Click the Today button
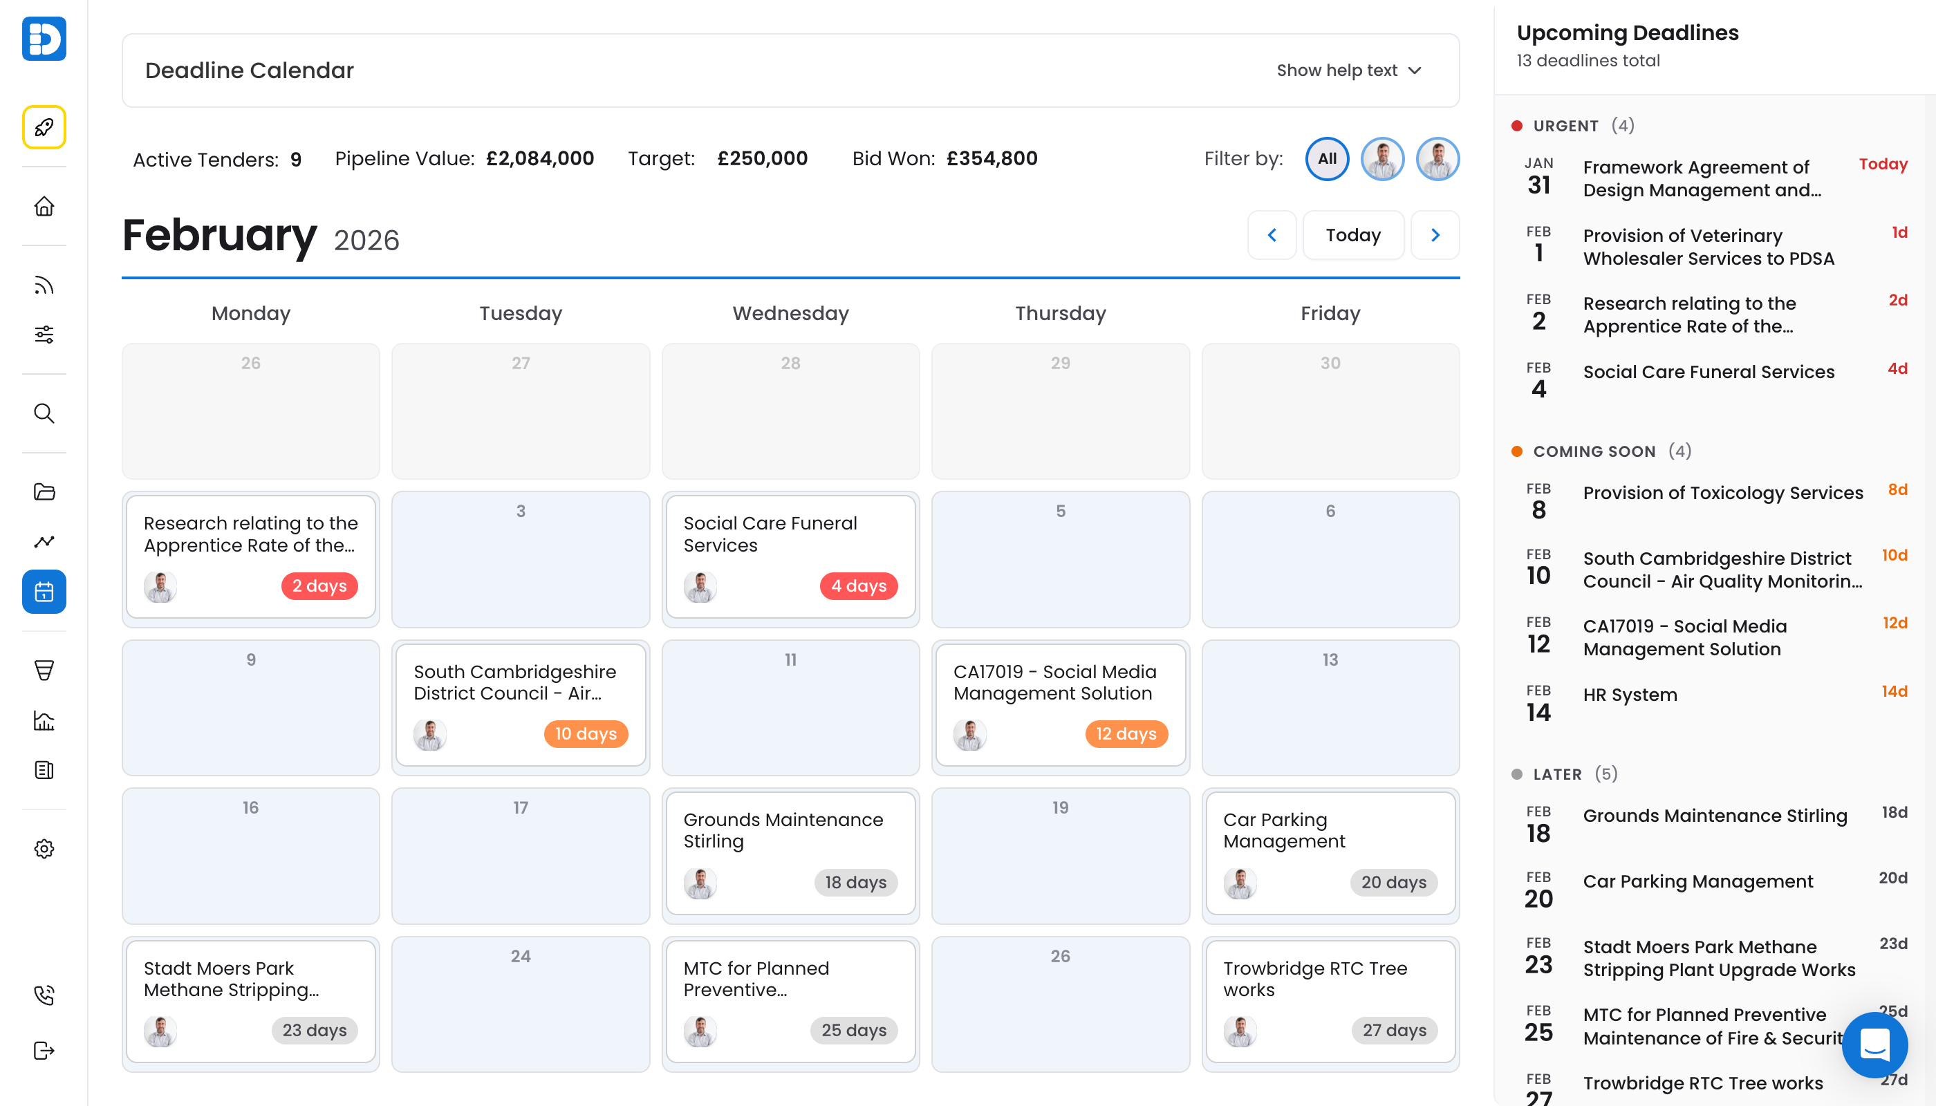This screenshot has width=1936, height=1106. tap(1353, 235)
